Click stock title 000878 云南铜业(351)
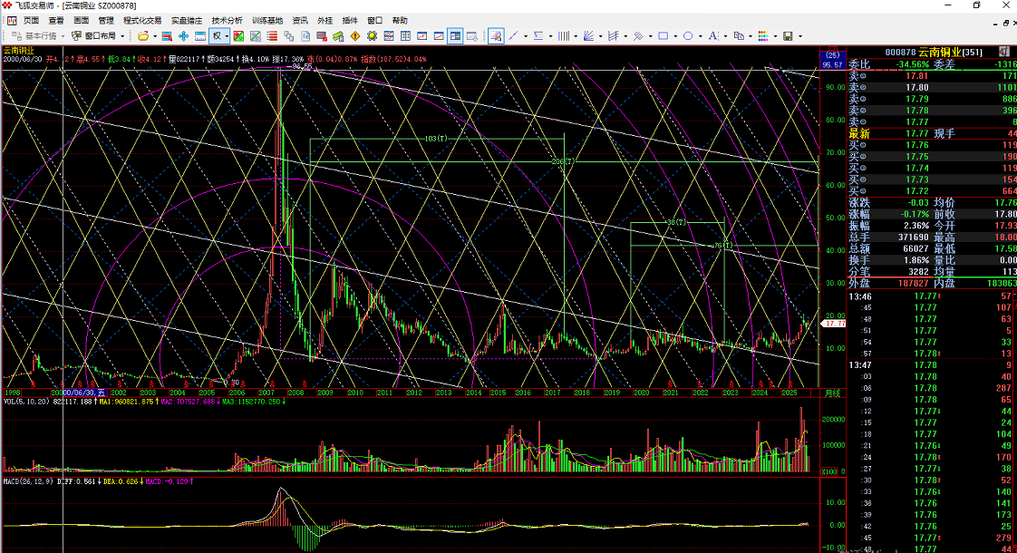Image resolution: width=1017 pixels, height=553 pixels. point(934,52)
